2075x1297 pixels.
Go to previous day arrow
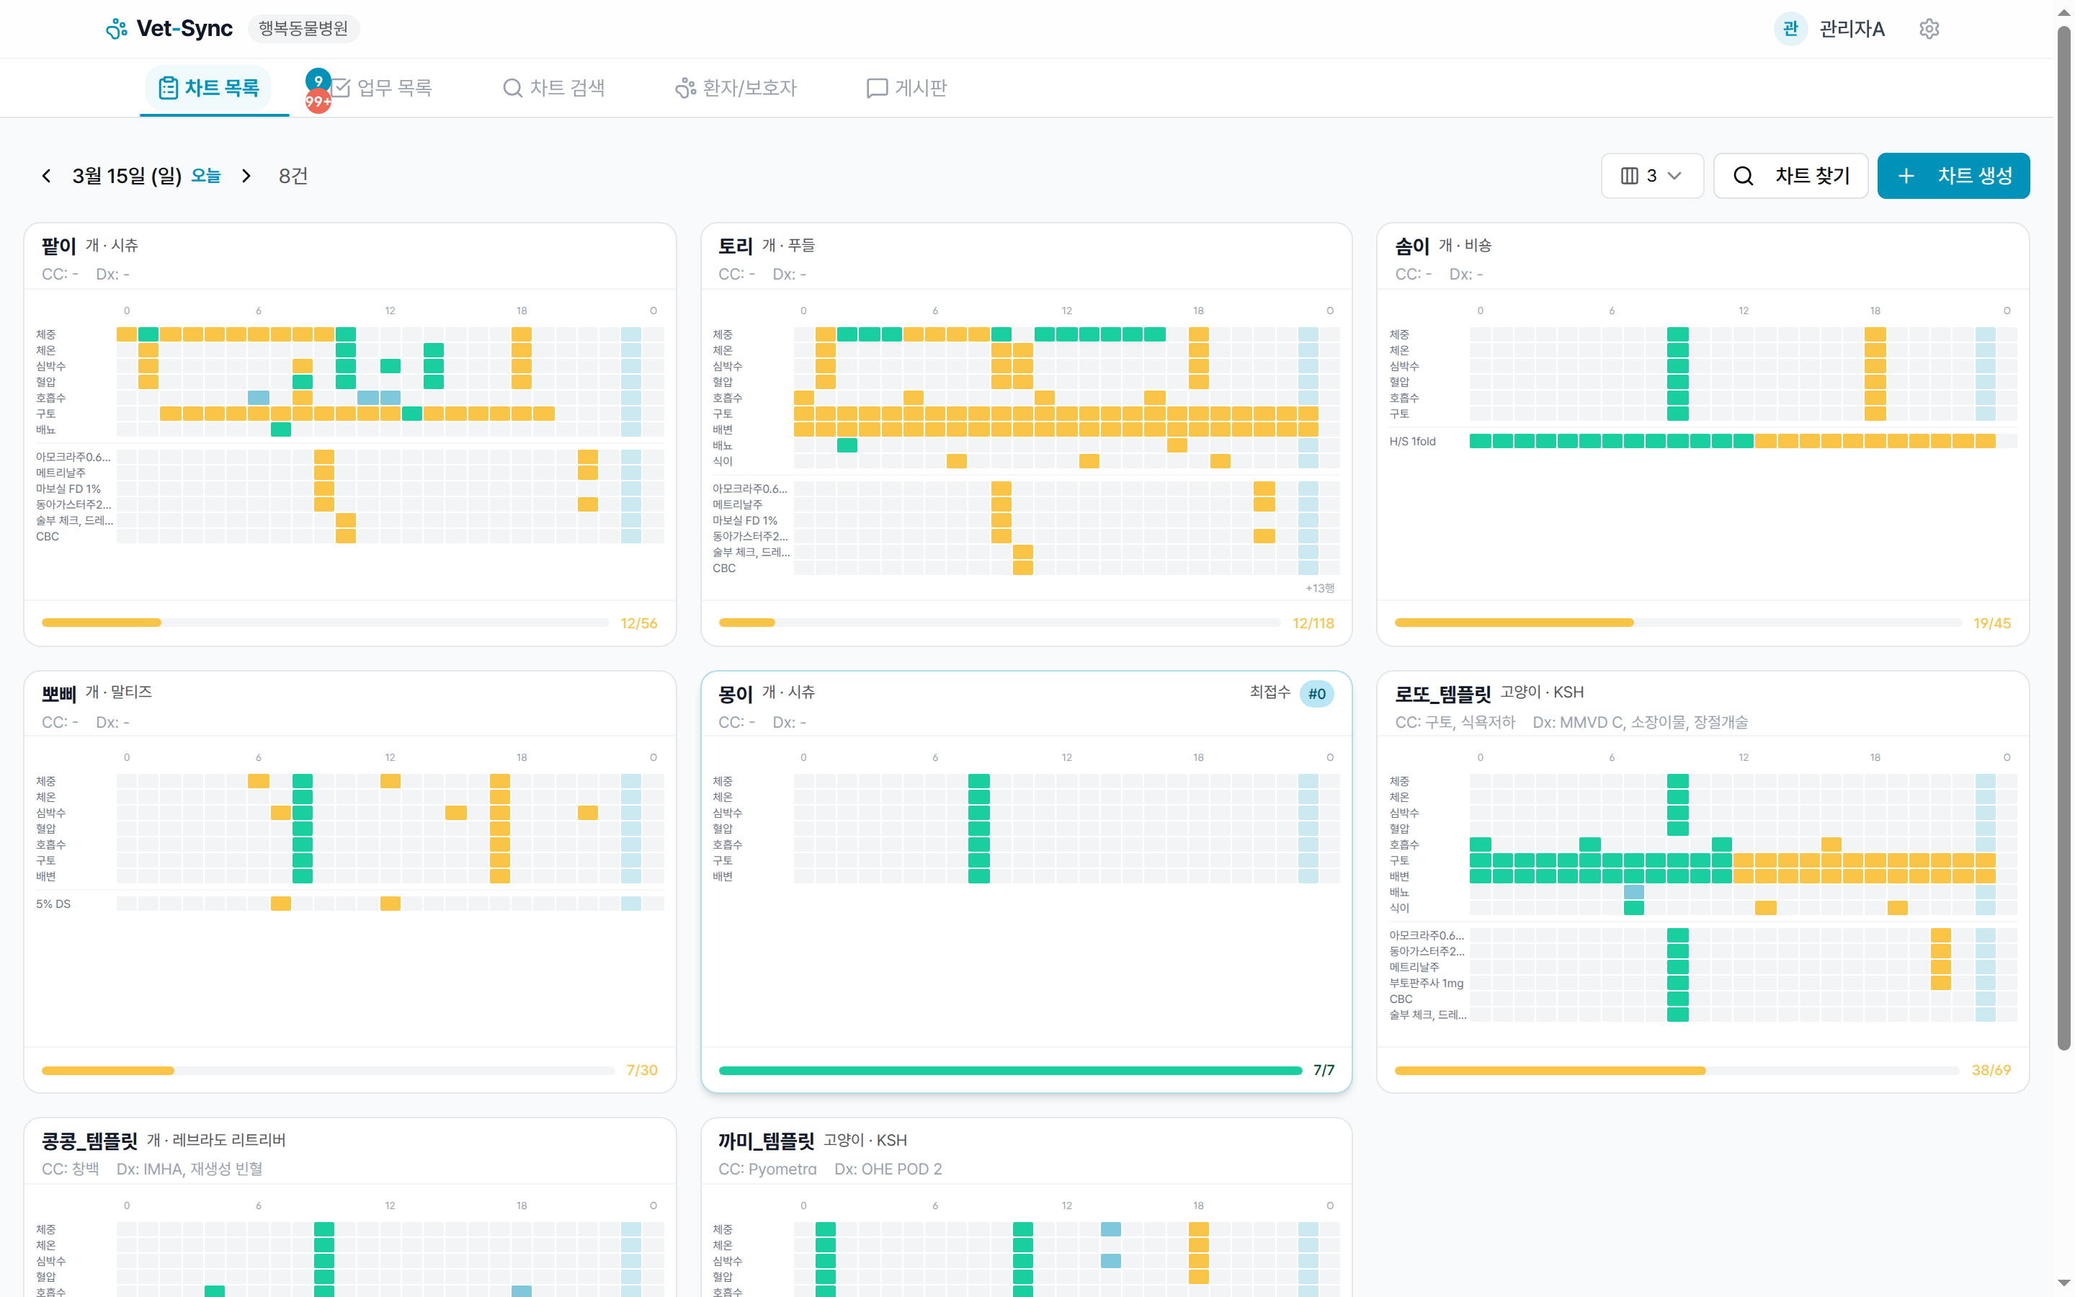click(46, 176)
